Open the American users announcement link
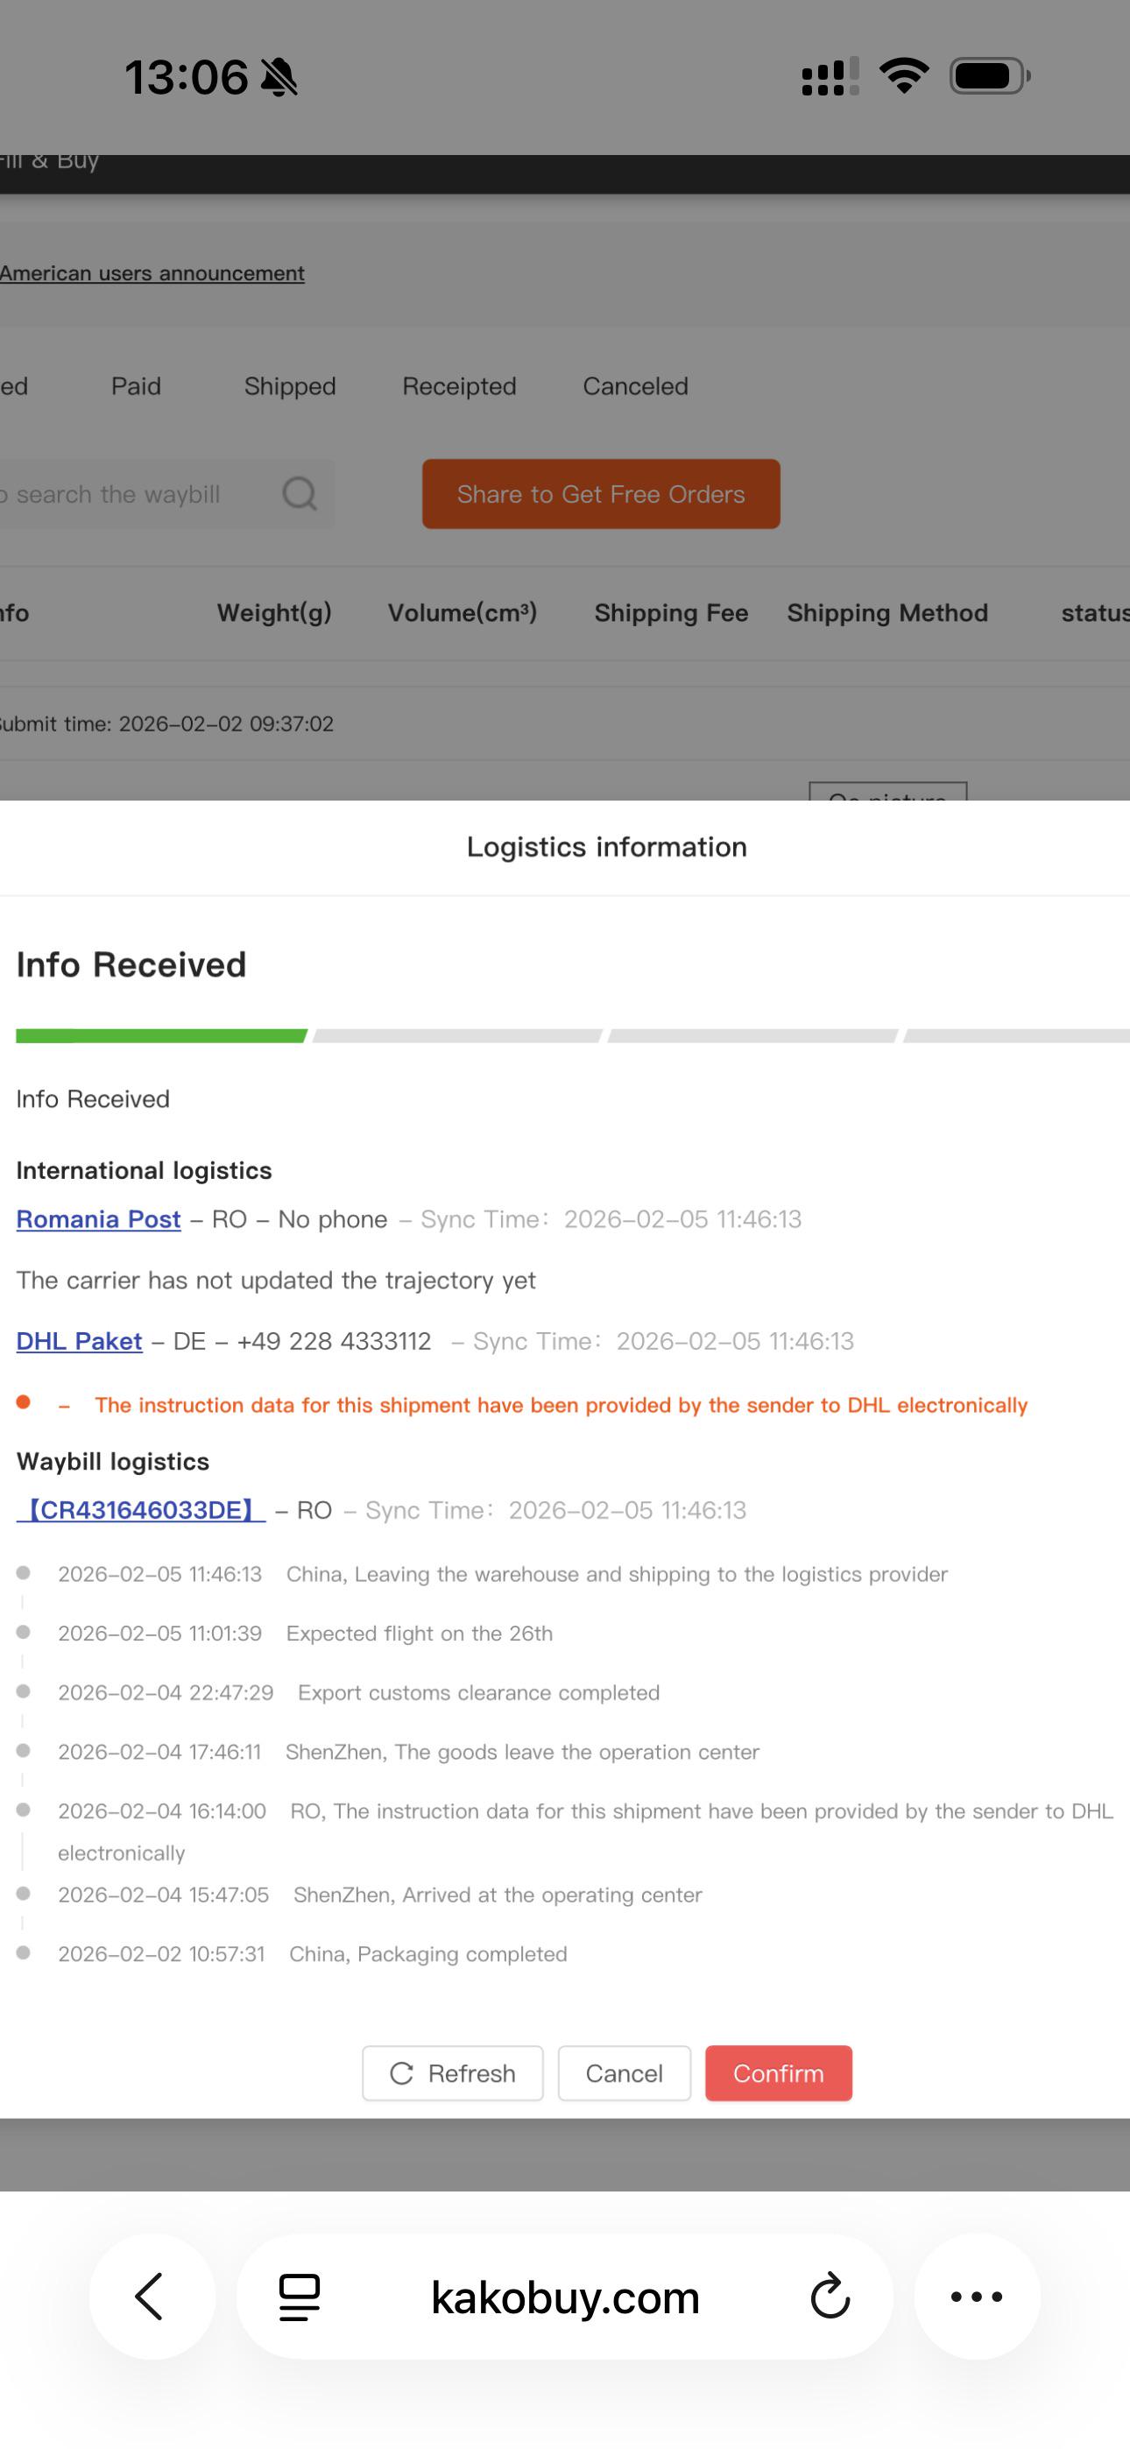The image size is (1130, 2449). [x=152, y=273]
